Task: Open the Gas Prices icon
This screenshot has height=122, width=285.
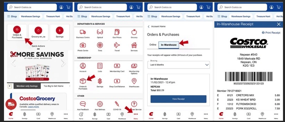Action: pyautogui.click(x=117, y=32)
